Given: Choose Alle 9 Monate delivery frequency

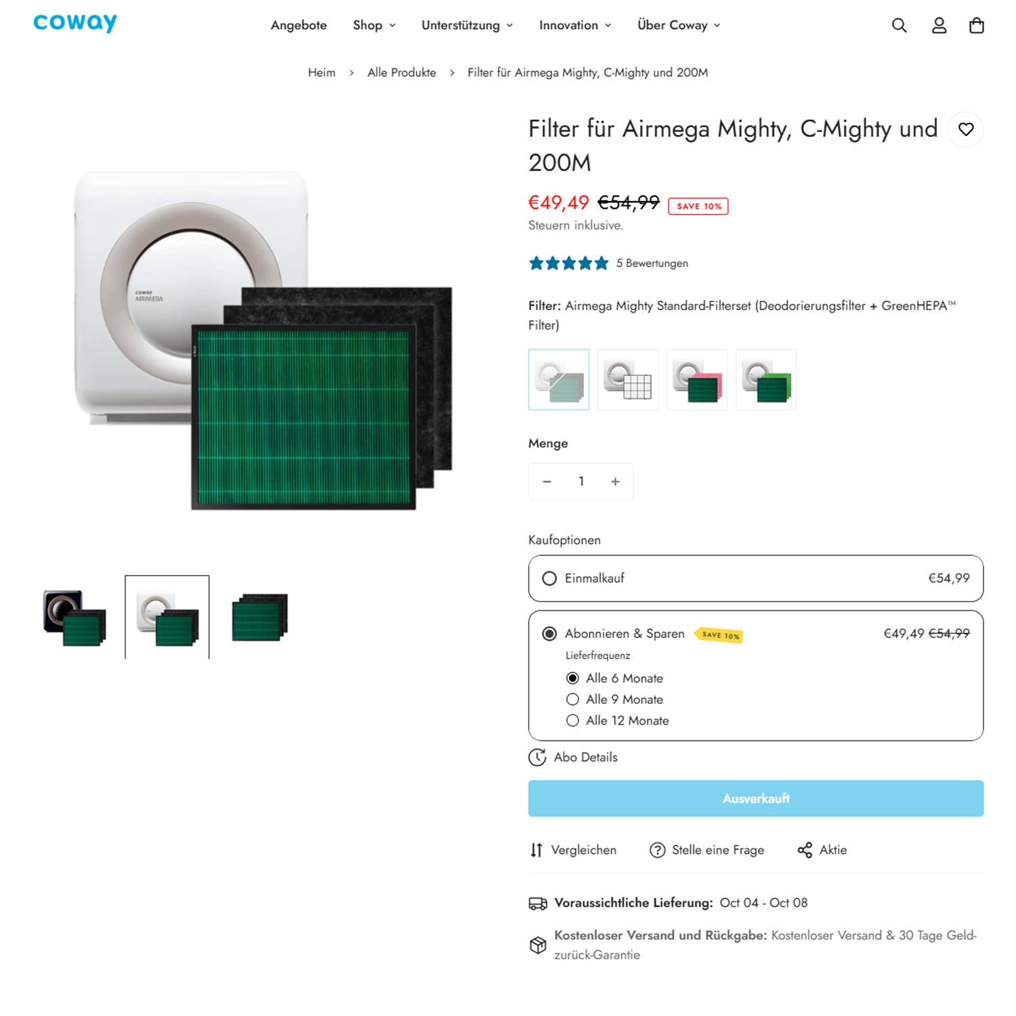Looking at the screenshot, I should [x=573, y=699].
